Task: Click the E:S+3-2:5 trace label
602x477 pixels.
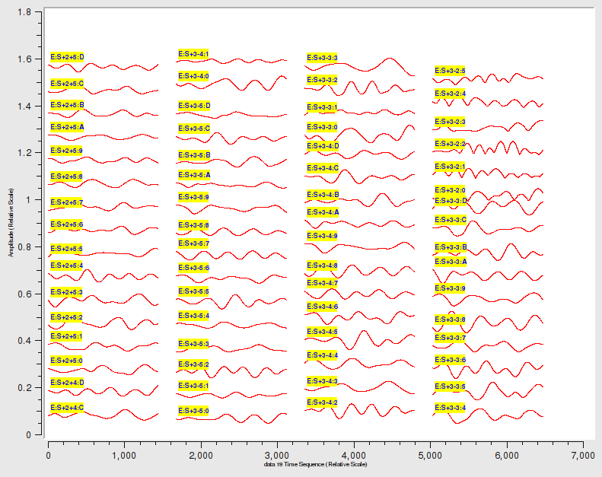Action: pos(450,71)
